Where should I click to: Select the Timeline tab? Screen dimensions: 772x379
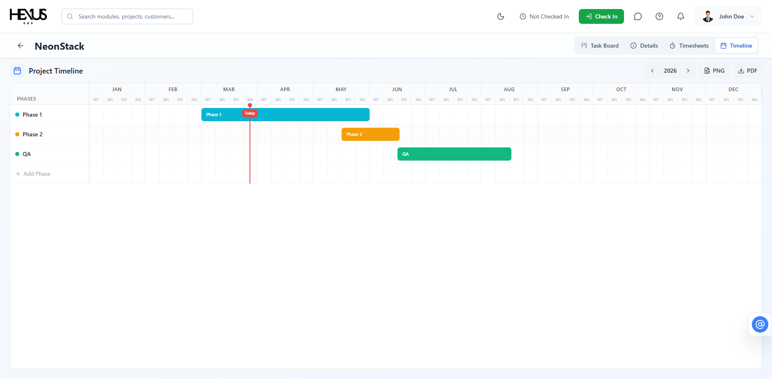[x=736, y=46]
